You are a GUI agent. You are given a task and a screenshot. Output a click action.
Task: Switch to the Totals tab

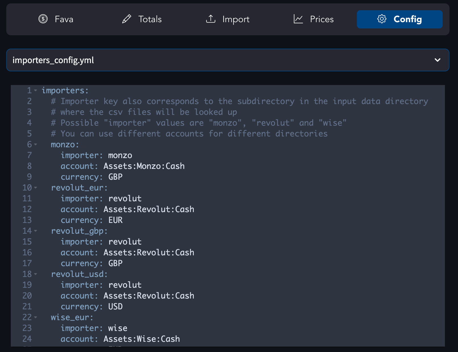point(142,19)
